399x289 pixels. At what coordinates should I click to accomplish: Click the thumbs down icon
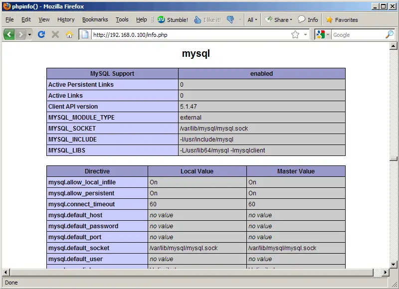coord(230,19)
